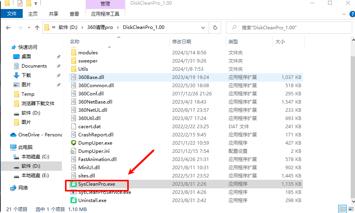Click the Utils folder icon

click(x=74, y=69)
